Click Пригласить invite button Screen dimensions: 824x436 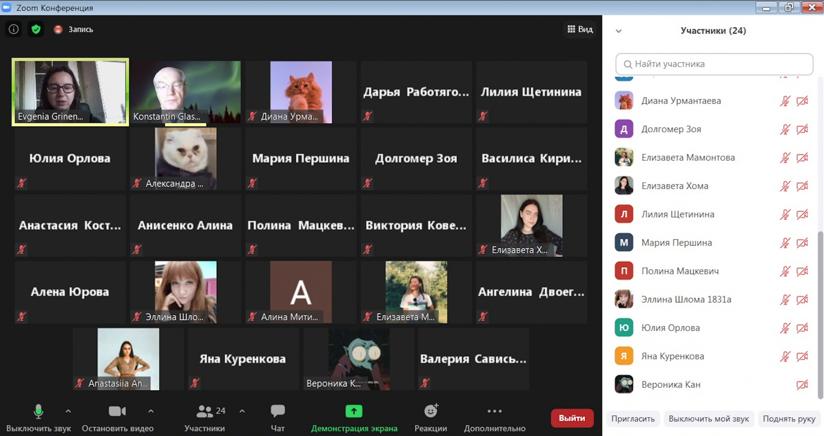tap(633, 419)
